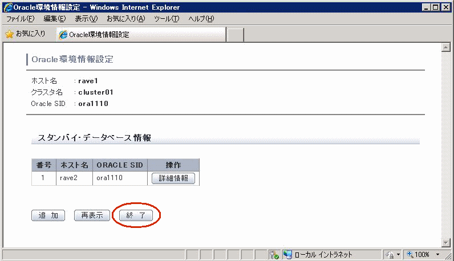Click the local intranet zone icon
The width and height of the screenshot is (454, 261).
pyautogui.click(x=287, y=255)
